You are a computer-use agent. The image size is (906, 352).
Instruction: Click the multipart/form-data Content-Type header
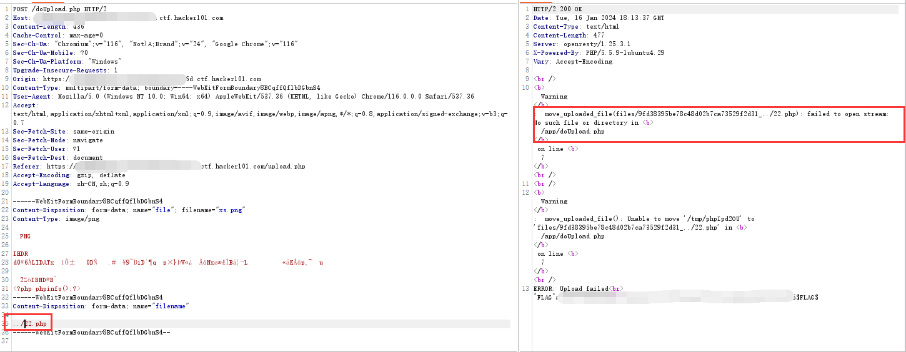[x=166, y=88]
